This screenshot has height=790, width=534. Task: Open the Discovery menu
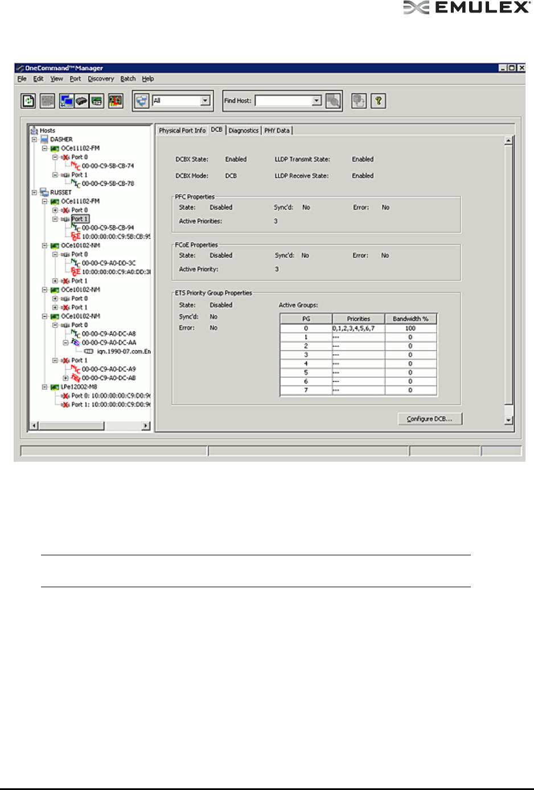click(101, 79)
